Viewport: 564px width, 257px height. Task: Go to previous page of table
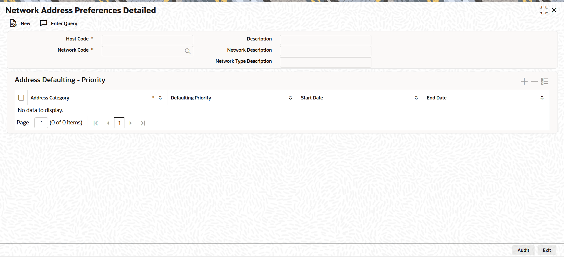coord(108,123)
